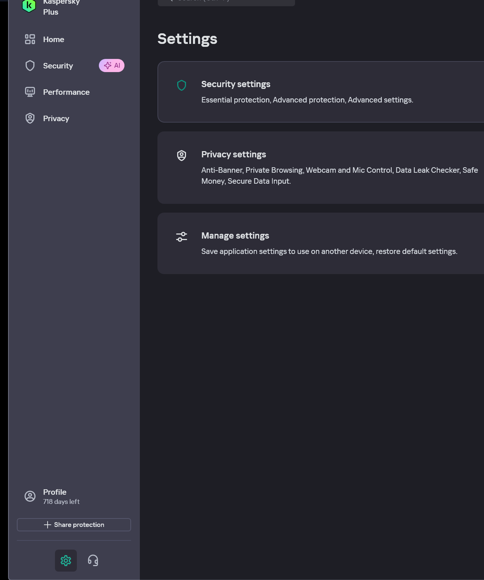
Task: Click the Manage settings sliders icon
Action: [182, 237]
